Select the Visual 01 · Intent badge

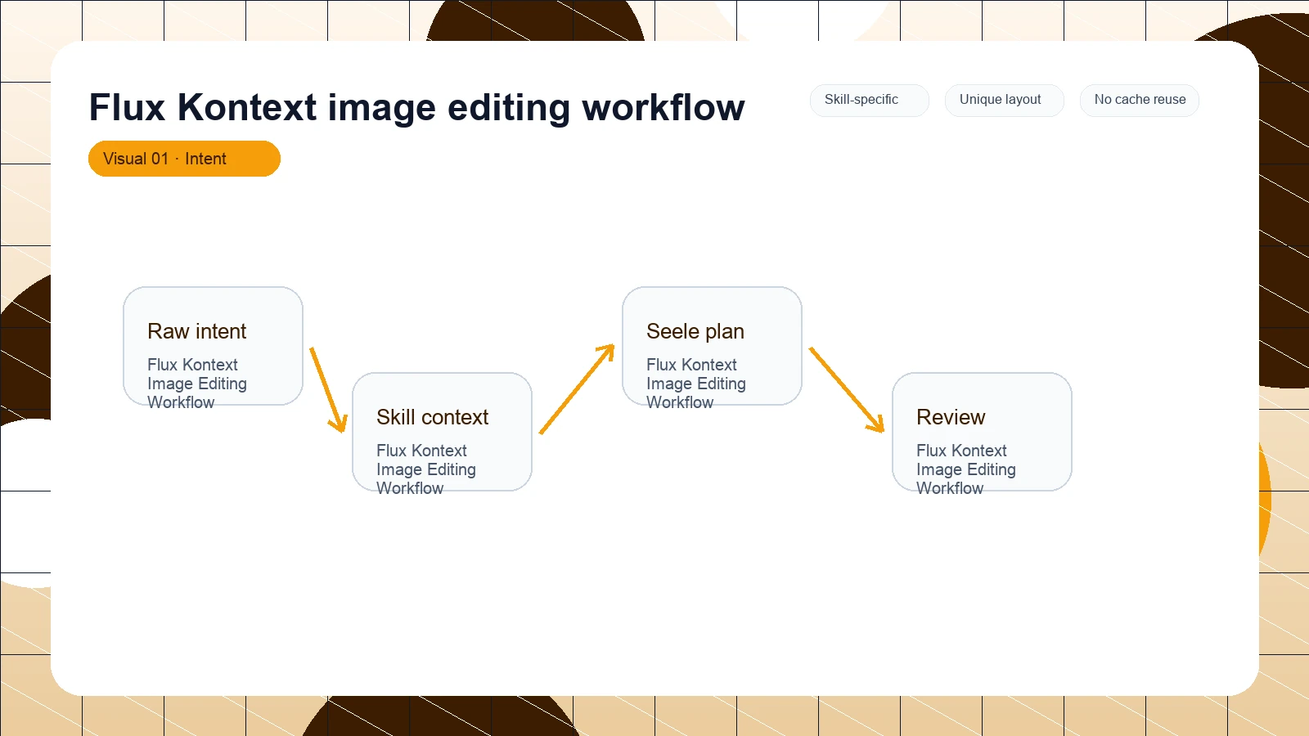[184, 159]
